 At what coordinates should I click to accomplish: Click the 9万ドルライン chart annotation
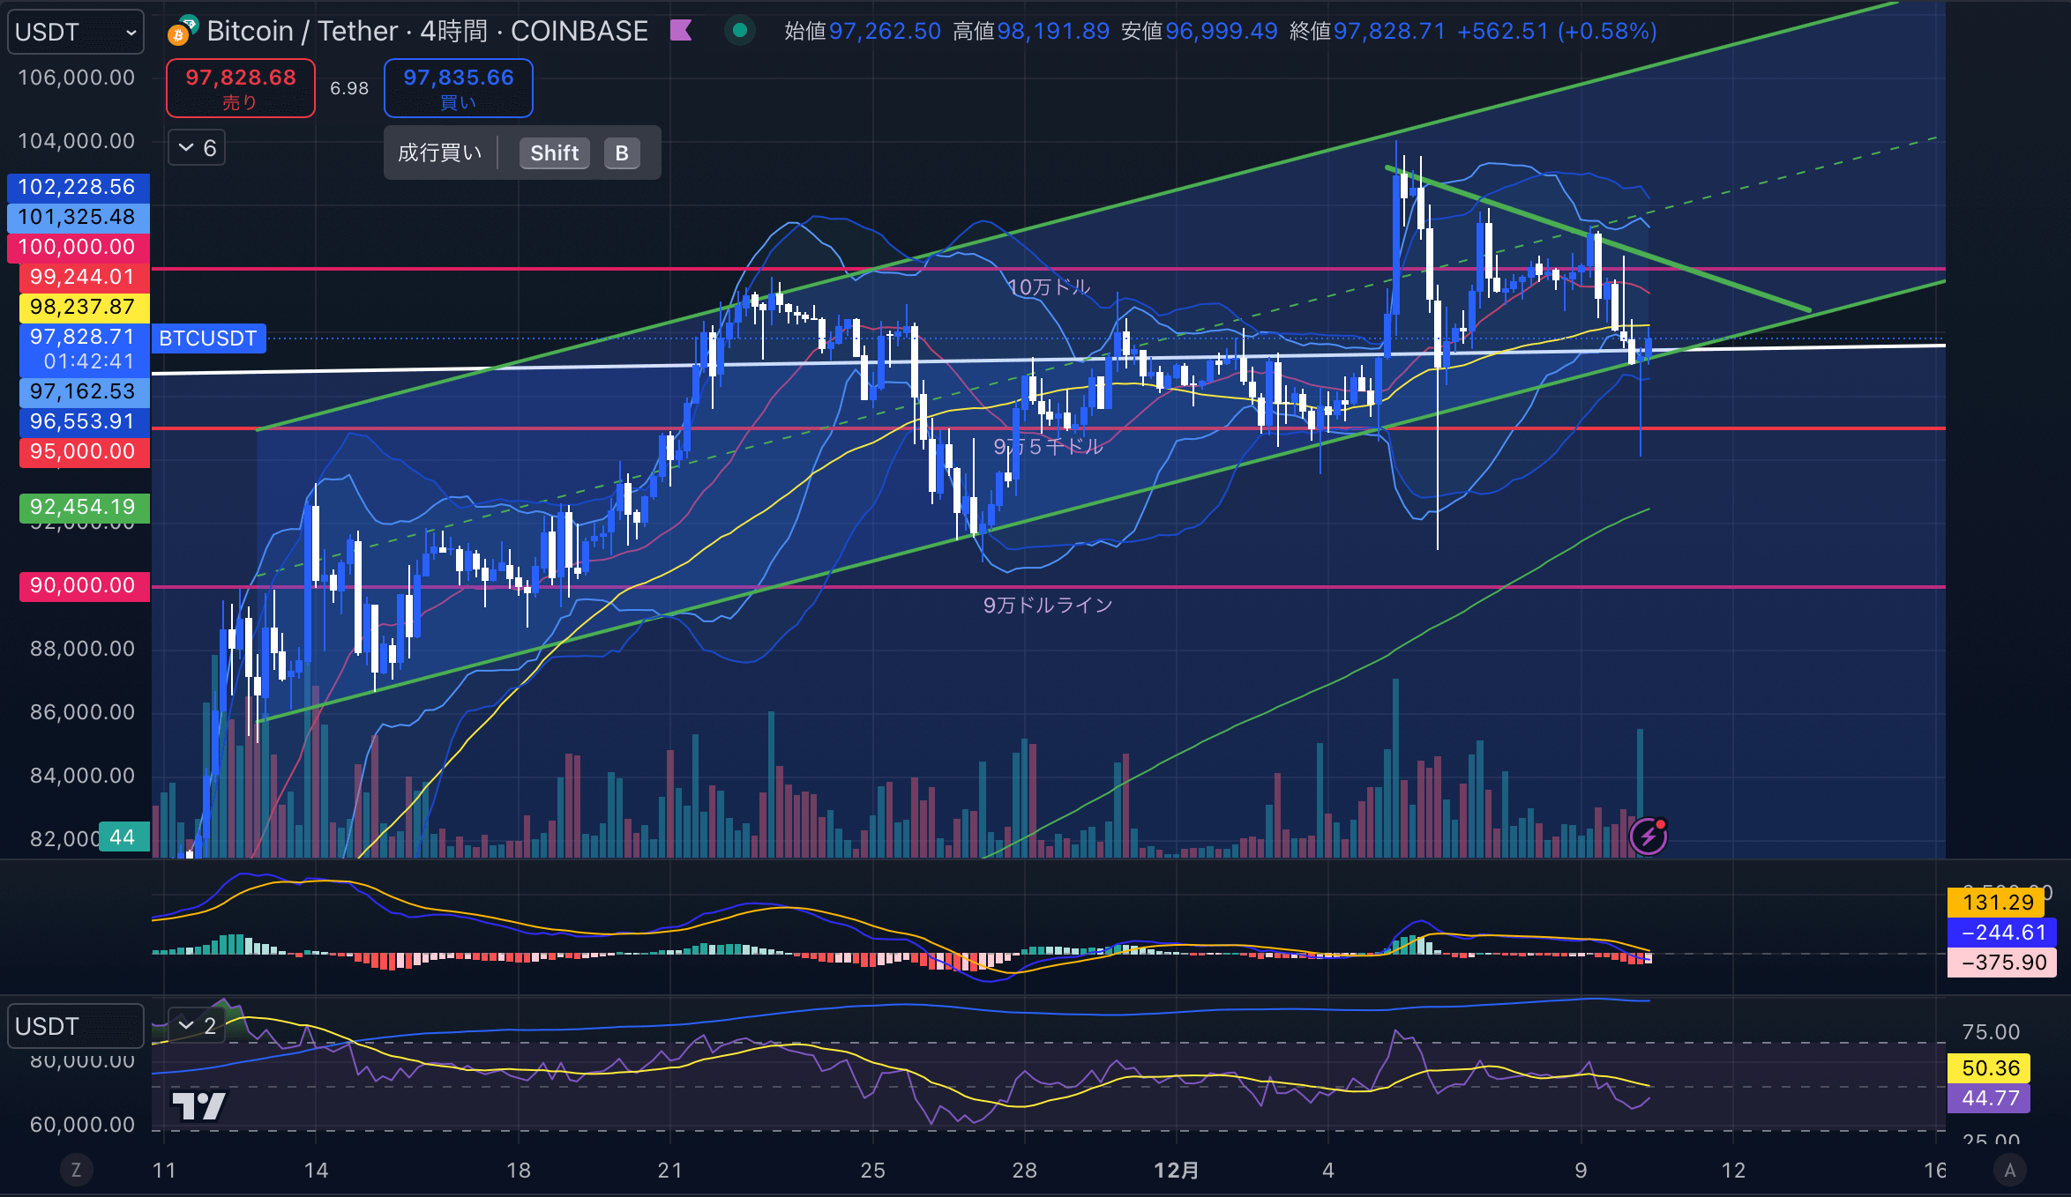tap(1048, 605)
